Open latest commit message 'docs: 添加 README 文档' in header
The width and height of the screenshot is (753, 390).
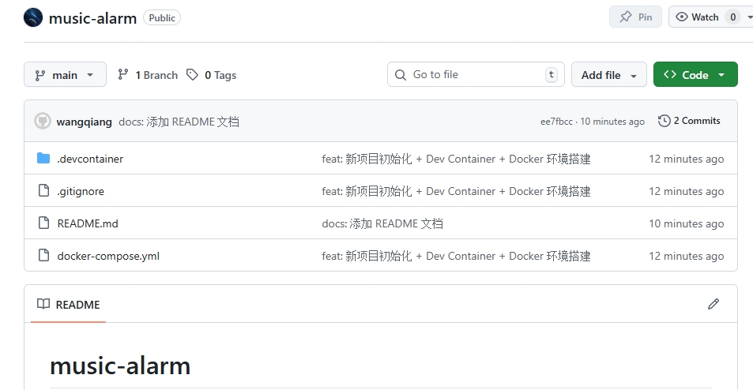179,122
